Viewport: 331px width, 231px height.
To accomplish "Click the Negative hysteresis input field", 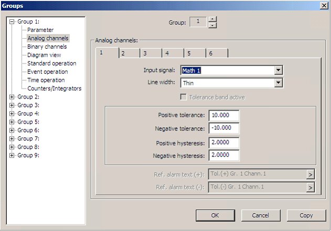I will [x=223, y=156].
